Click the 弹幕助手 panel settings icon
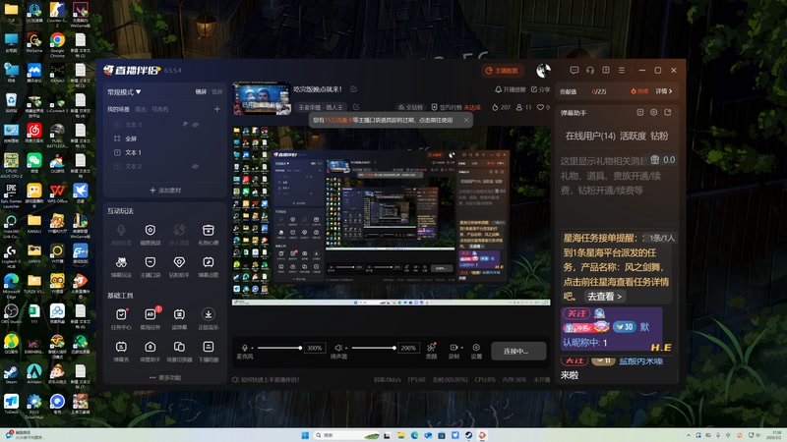 point(653,113)
